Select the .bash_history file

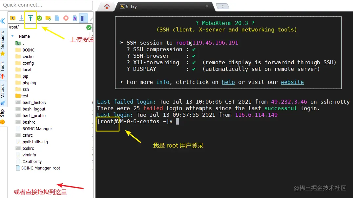[31, 102]
